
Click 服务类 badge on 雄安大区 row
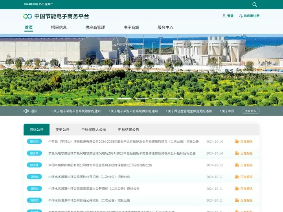pyautogui.click(x=34, y=165)
